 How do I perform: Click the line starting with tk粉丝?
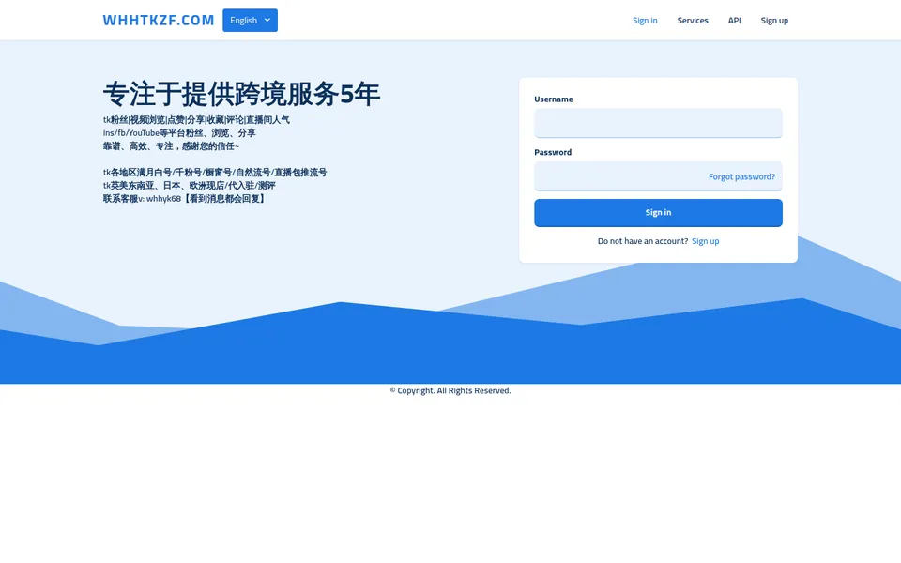[196, 120]
